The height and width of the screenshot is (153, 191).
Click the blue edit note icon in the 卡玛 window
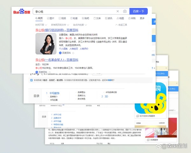(x=32, y=80)
